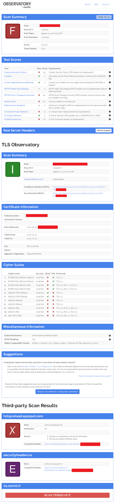Image resolution: width=115 pixels, height=504 pixels.
Task: Click the Click to Expand raw headers button
Action: (x=103, y=130)
